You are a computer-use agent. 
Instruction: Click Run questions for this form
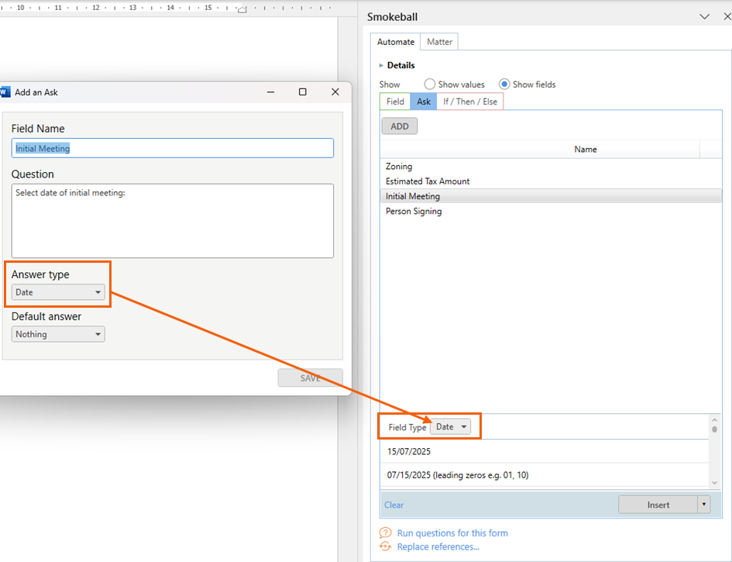pyautogui.click(x=452, y=533)
